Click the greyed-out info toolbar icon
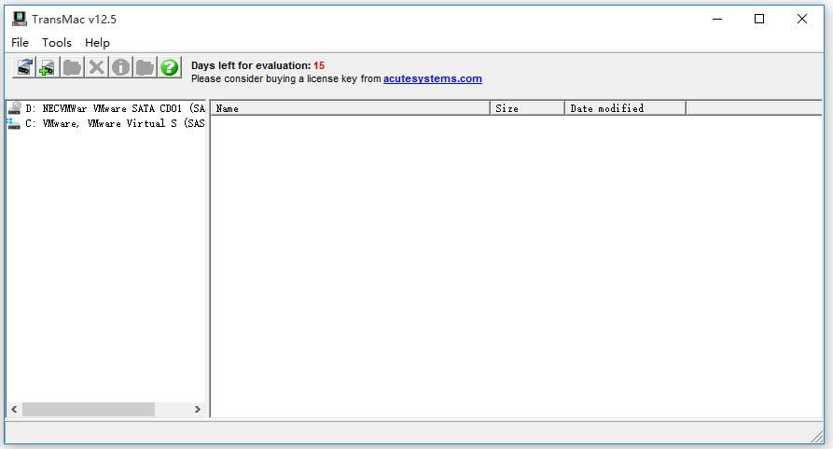 [x=120, y=67]
